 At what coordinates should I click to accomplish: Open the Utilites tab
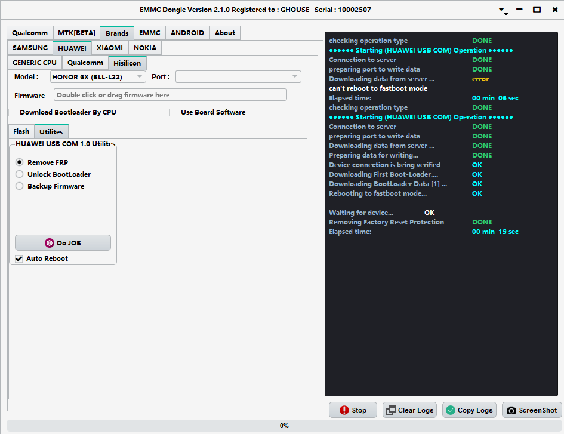51,132
